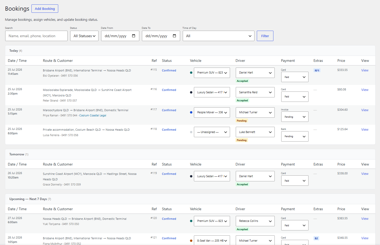Click the RF1 extras badge

(x=317, y=70)
